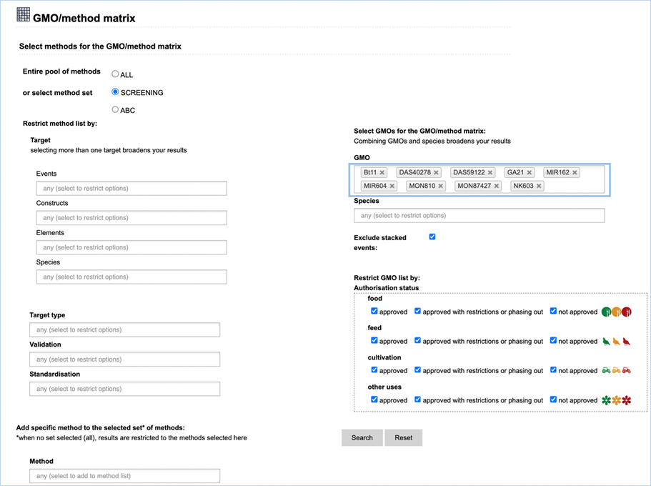This screenshot has width=651, height=486.
Task: Click the MON87427 tag label
Action: 474,186
